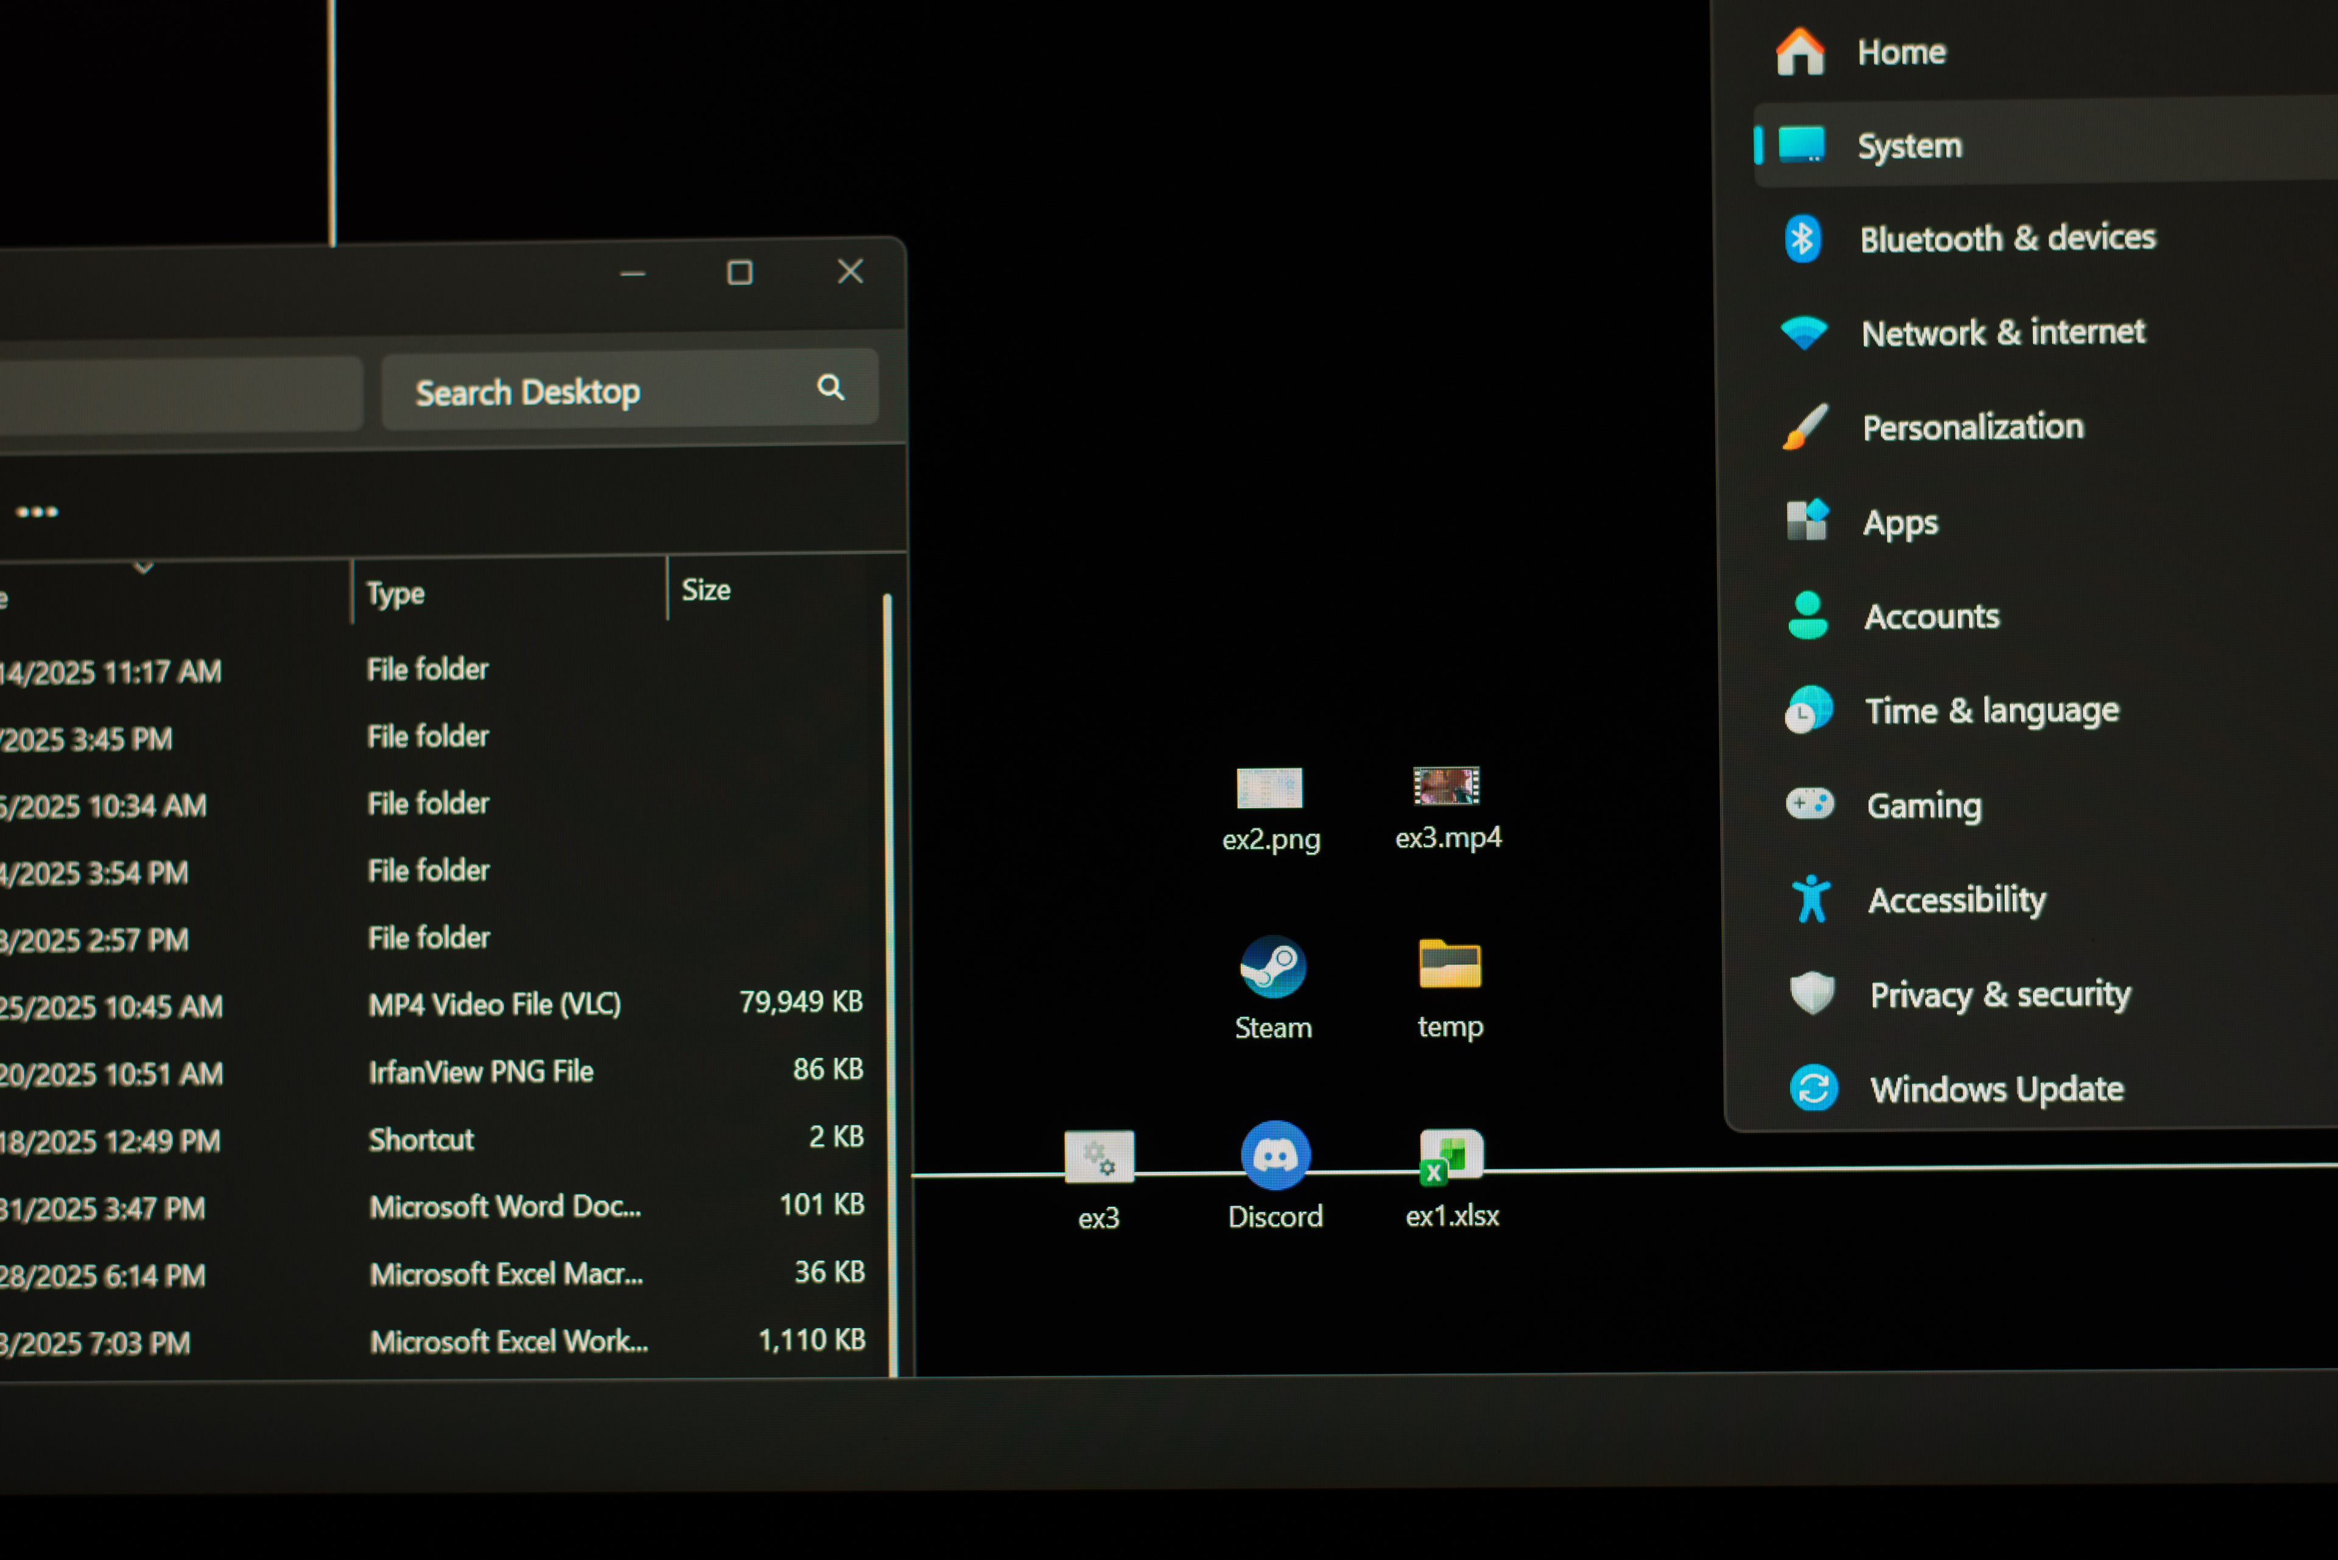Open the temp folder icon
Screen dimensions: 2338x1560
click(1449, 965)
